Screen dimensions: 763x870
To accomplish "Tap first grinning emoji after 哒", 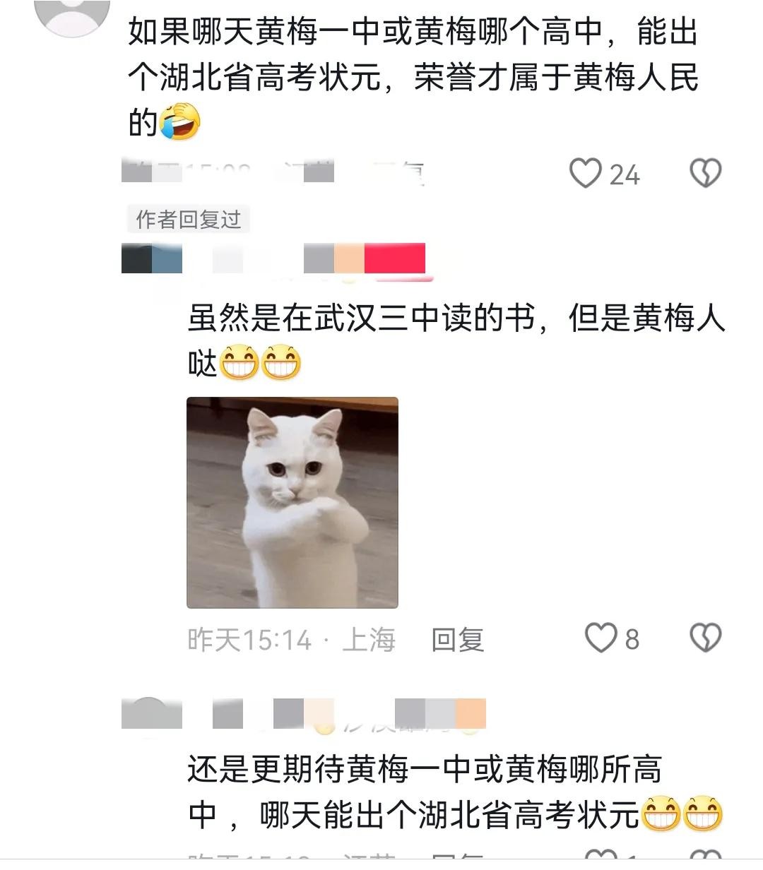I will 239,362.
